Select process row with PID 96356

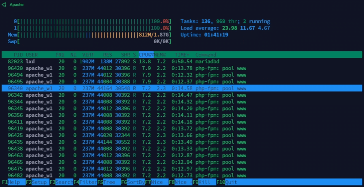tap(182, 115)
